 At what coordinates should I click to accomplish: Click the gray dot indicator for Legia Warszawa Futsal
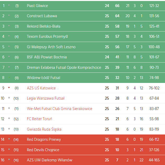coord(9,98)
